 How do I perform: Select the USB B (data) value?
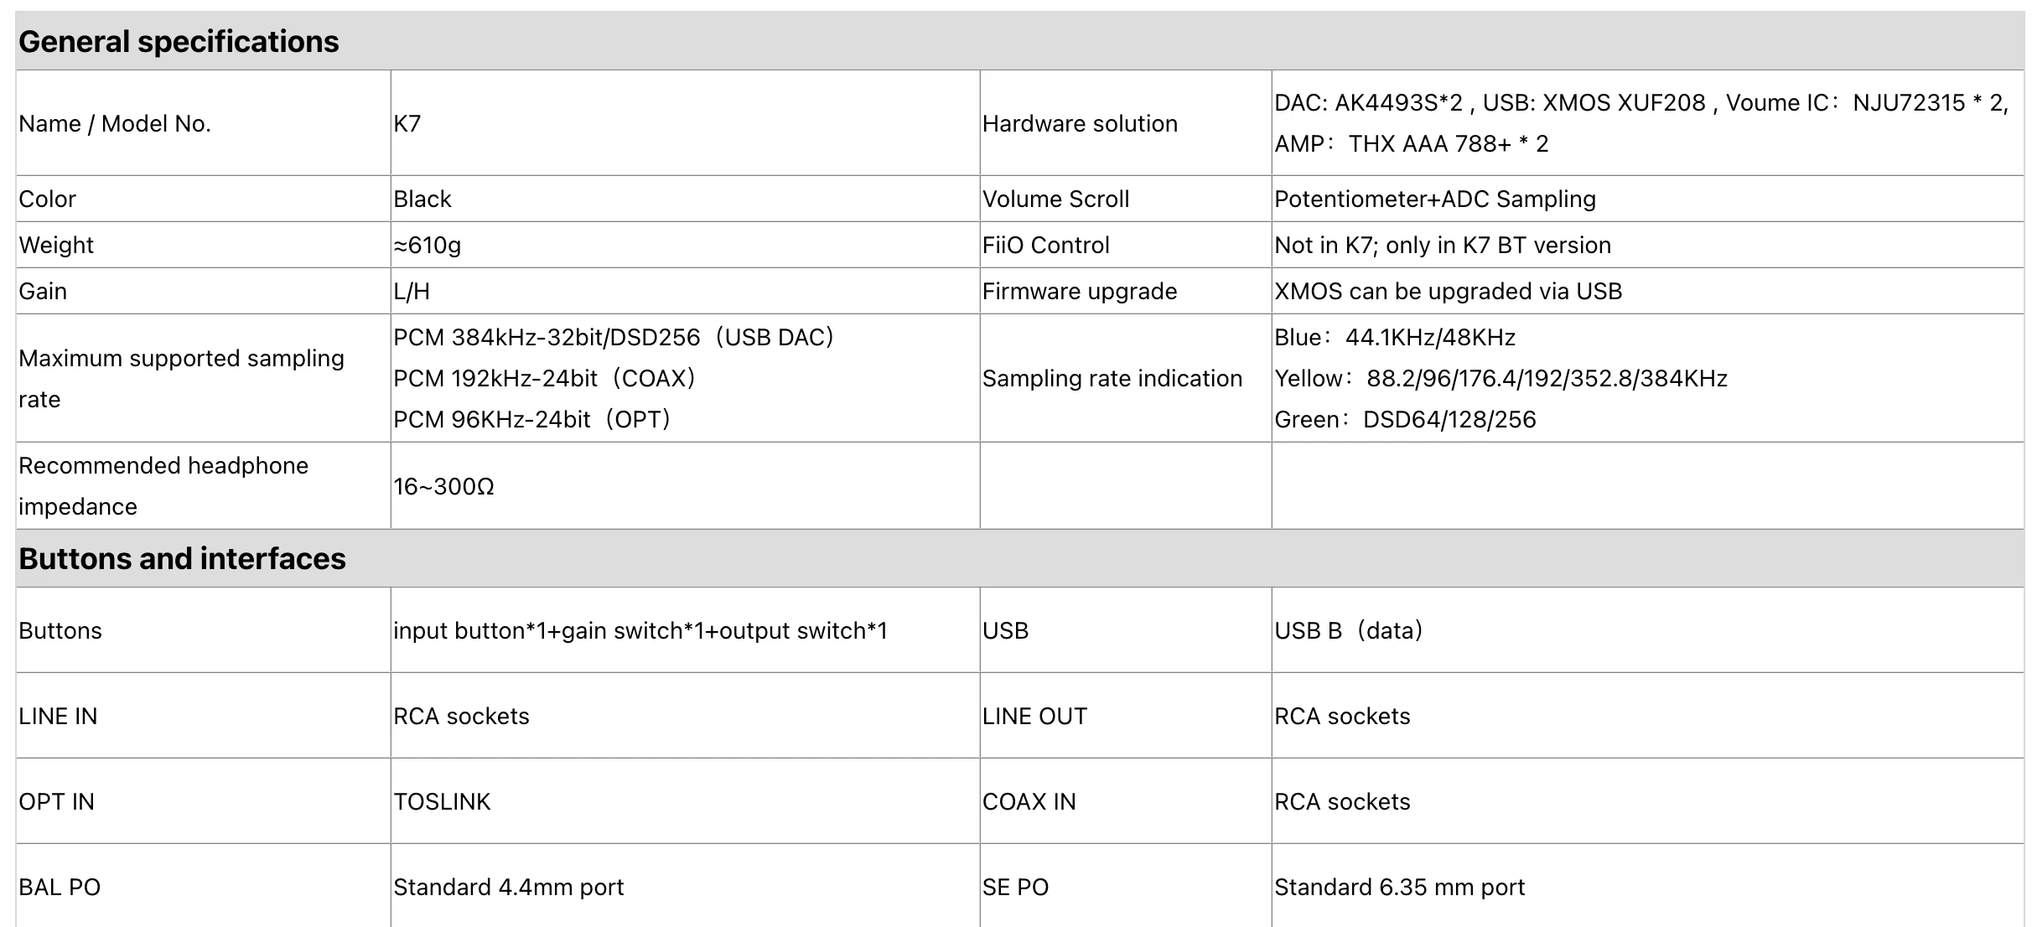pyautogui.click(x=1349, y=630)
